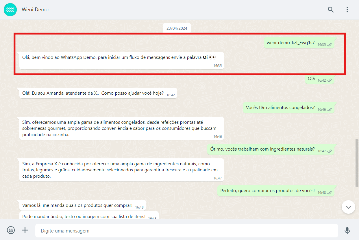This screenshot has height=240, width=359.
Task: Click double-check ticks on 'Ótimo' message
Action: tap(329, 151)
